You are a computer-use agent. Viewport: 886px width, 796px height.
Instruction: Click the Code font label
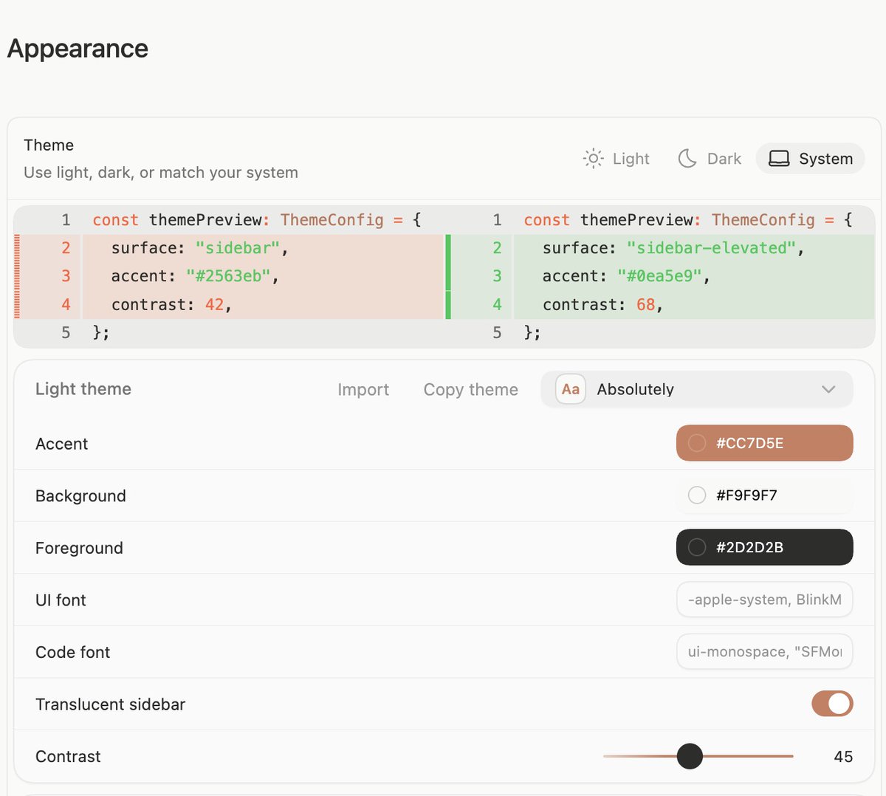click(72, 652)
